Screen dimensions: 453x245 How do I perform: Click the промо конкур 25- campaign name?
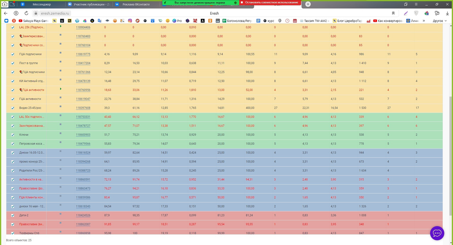pos(32,162)
